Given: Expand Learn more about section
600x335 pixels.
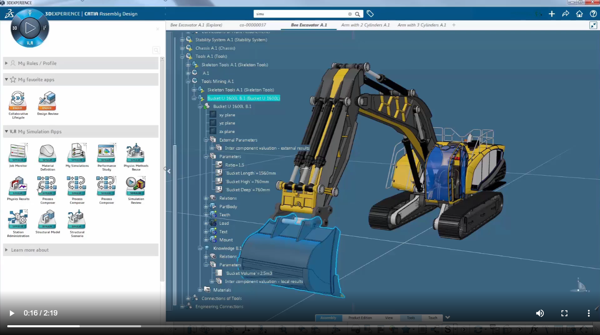Looking at the screenshot, I should point(6,250).
